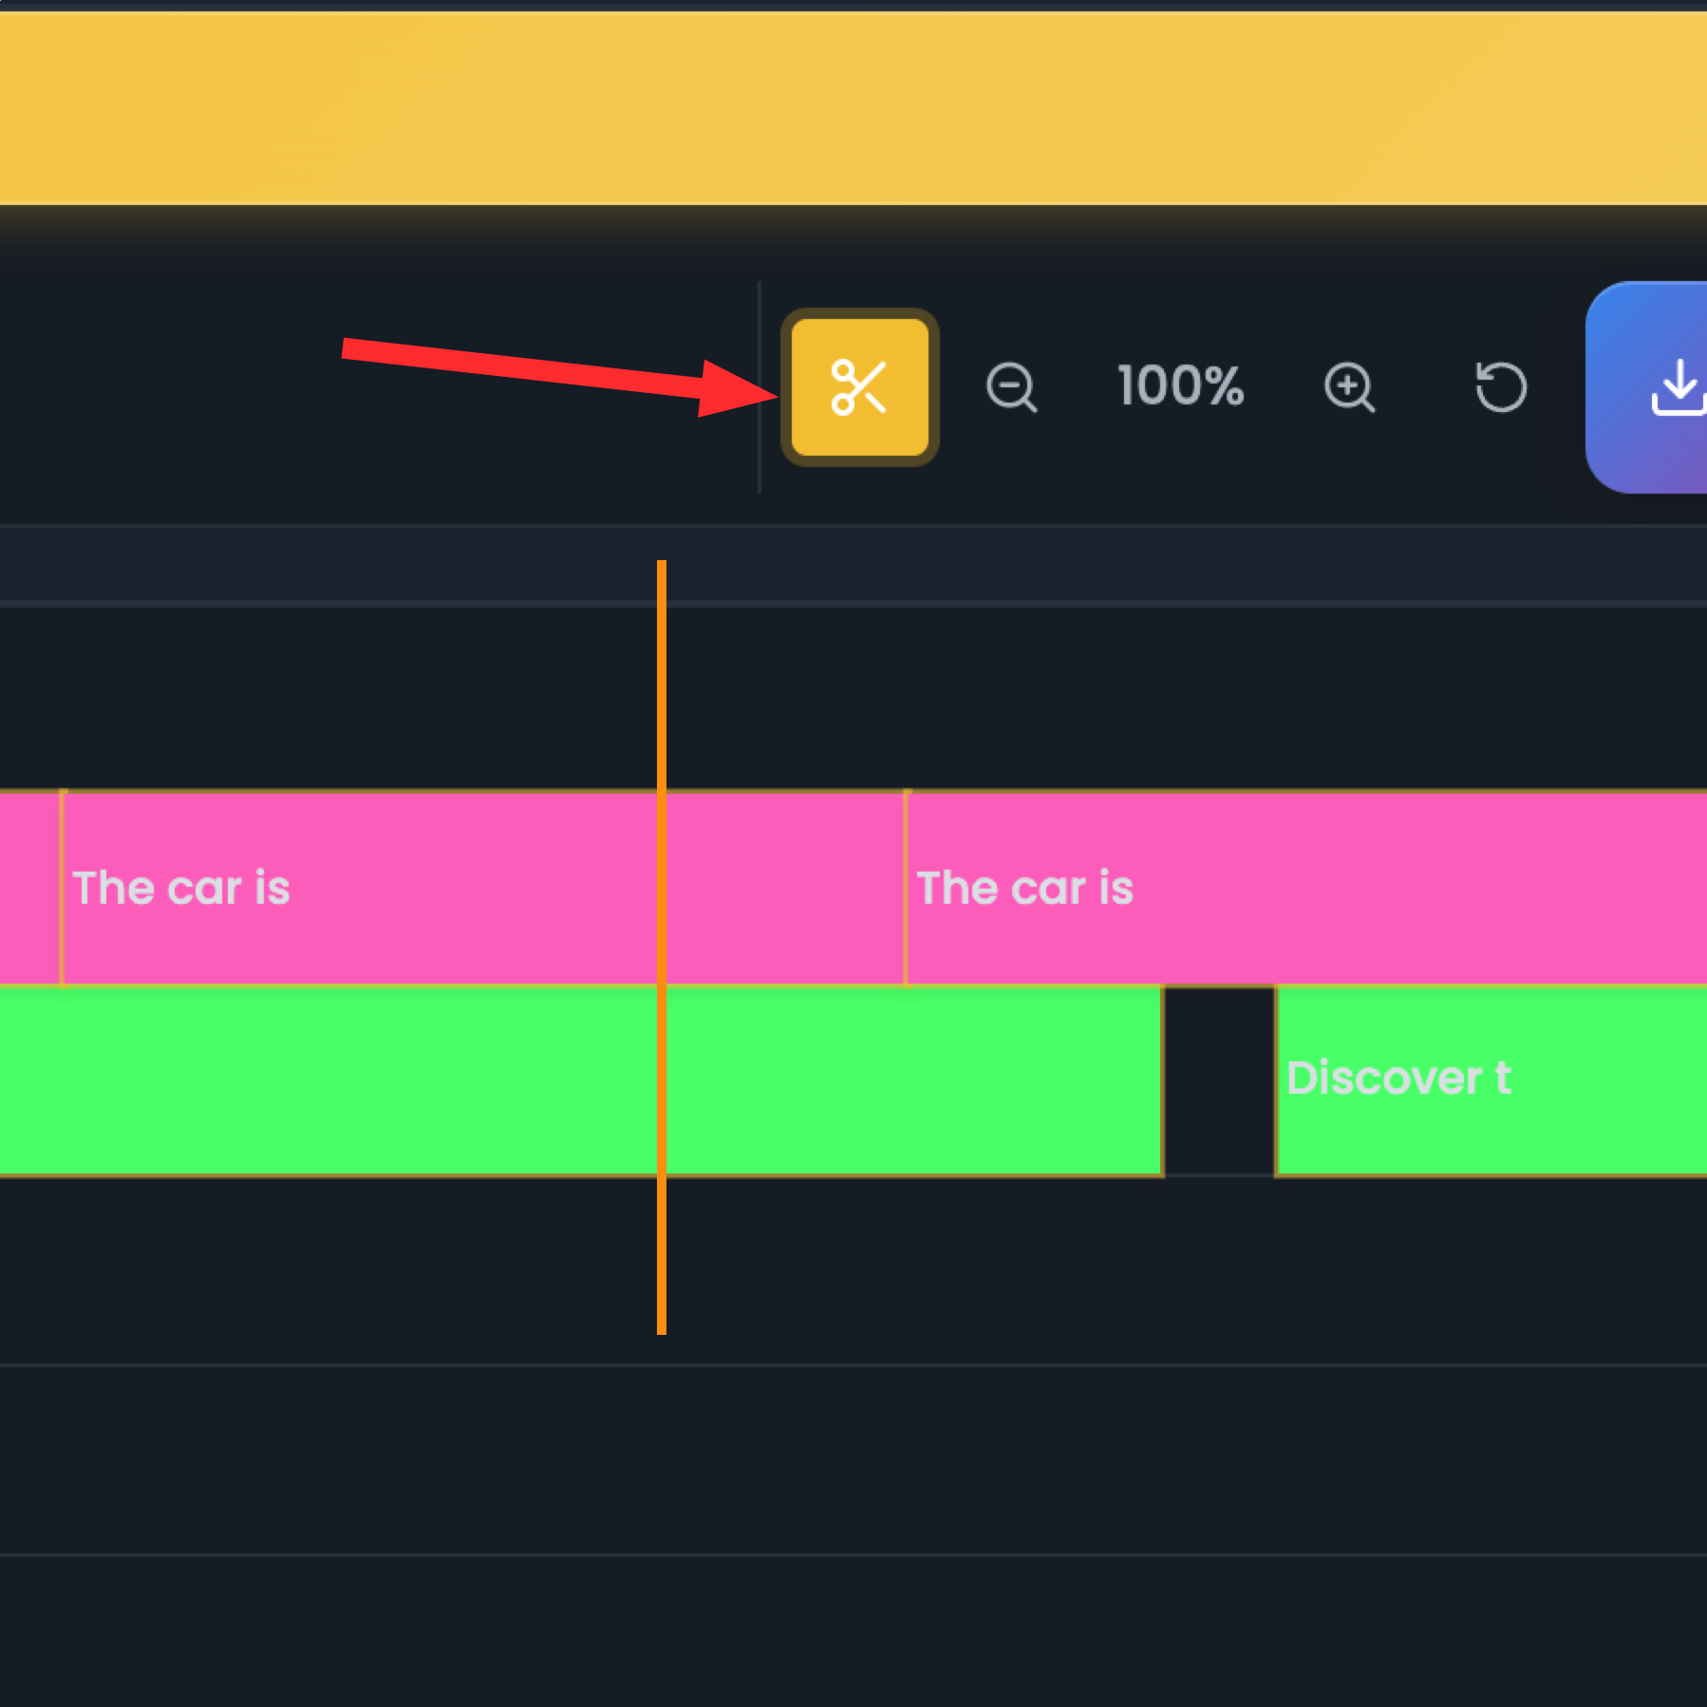Select the green "Discover t" clip

(x=1491, y=1080)
